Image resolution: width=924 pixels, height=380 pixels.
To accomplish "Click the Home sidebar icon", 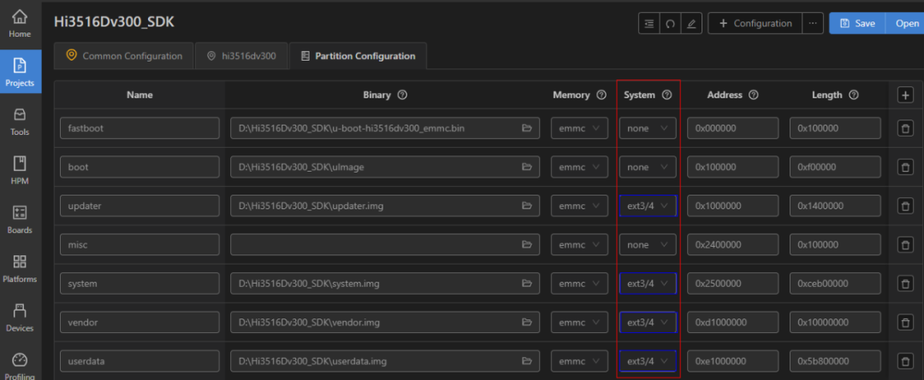I will 20,23.
